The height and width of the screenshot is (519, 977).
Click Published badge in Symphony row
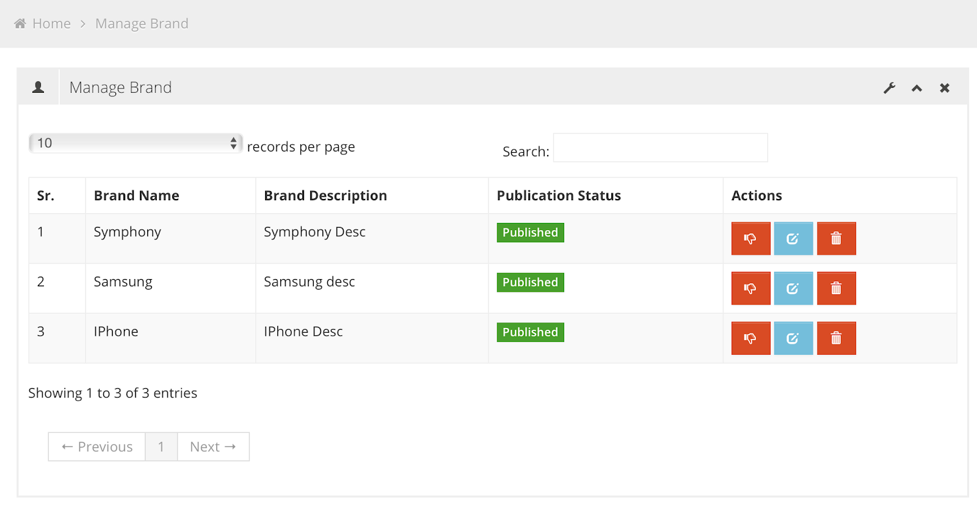(530, 233)
